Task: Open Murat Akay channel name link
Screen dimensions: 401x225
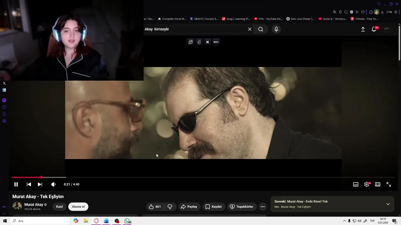Action: (34, 205)
